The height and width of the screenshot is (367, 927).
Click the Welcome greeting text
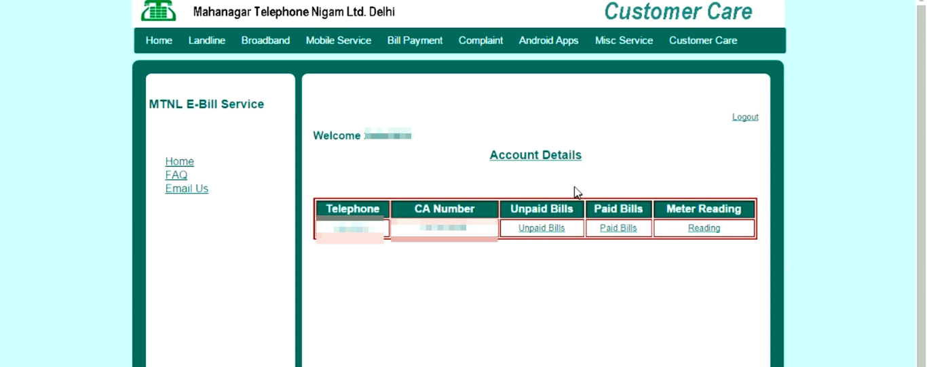point(337,135)
